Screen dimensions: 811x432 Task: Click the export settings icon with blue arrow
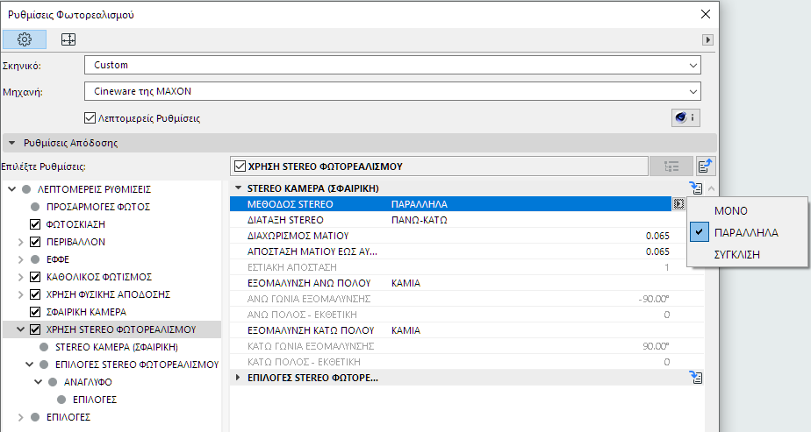tap(706, 166)
